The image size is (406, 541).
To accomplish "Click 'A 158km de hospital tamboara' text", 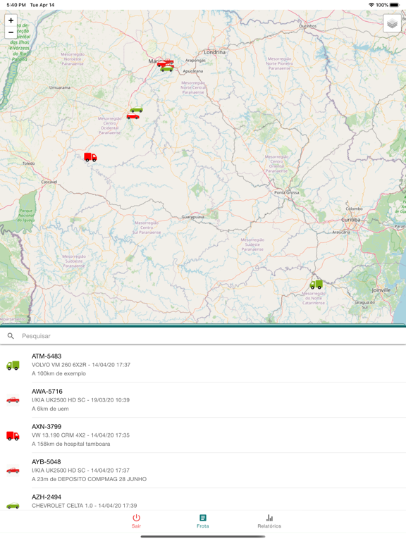I will click(x=70, y=444).
